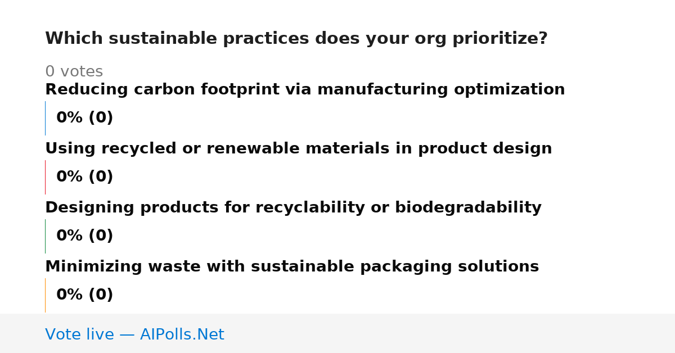The image size is (675, 353).
Task: Click 0% (0) under carbon footprint option
Action: pos(85,118)
